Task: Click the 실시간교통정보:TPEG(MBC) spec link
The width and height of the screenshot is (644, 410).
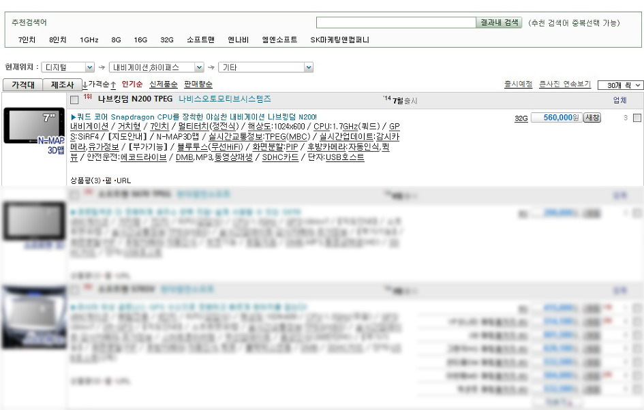Action: (259, 137)
